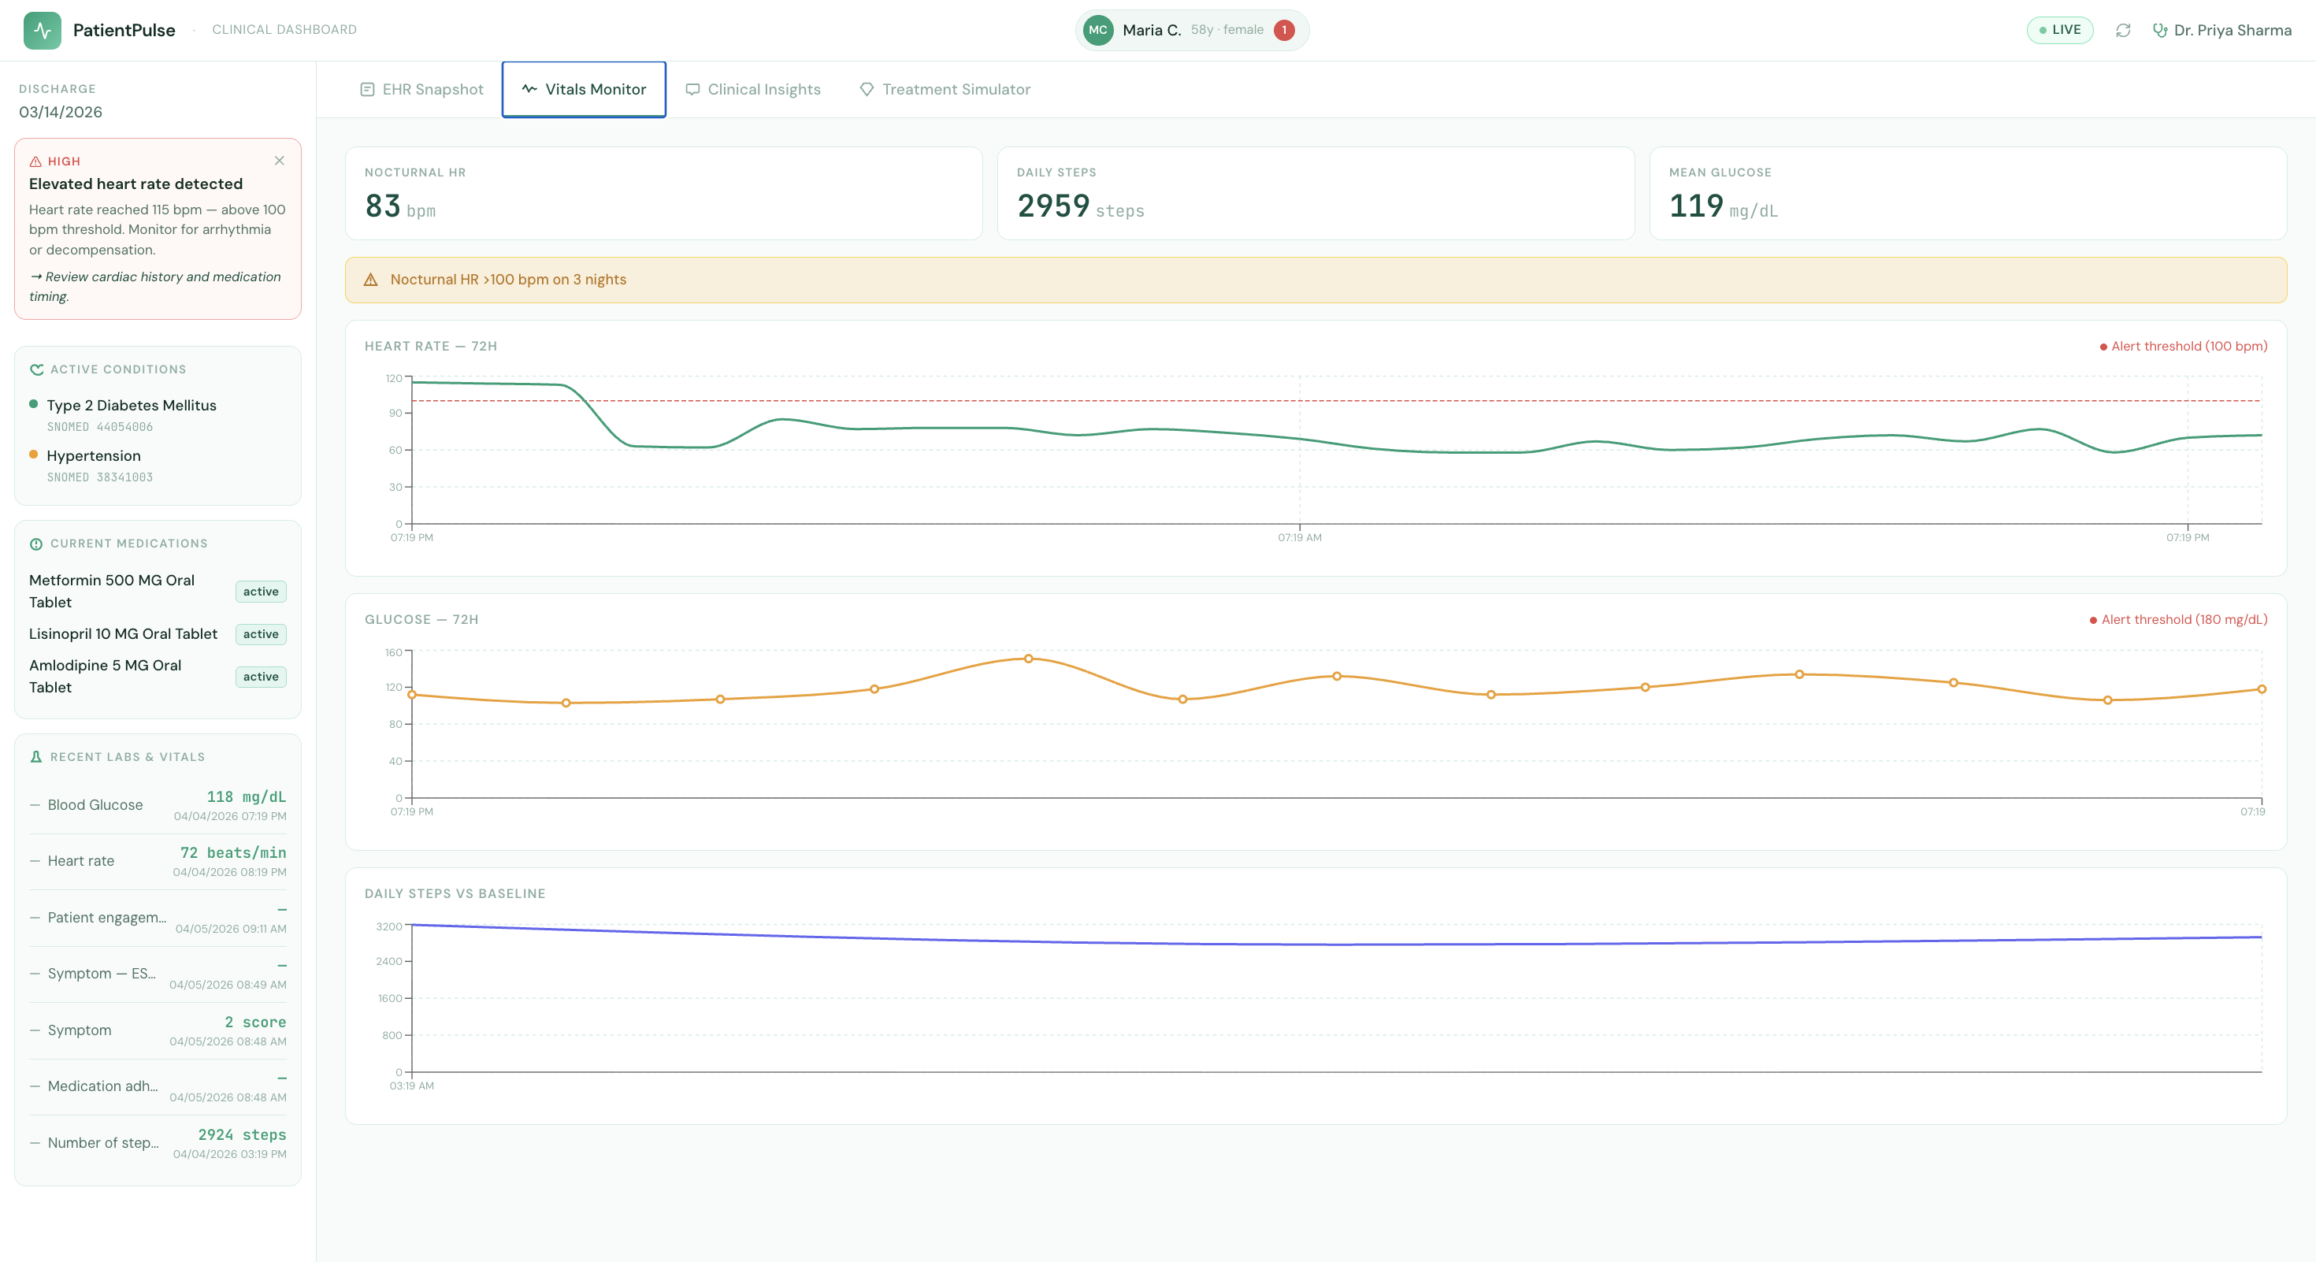Screen dimensions: 2316x1262
Task: Click the red notification badge on patient chip
Action: click(x=1284, y=31)
